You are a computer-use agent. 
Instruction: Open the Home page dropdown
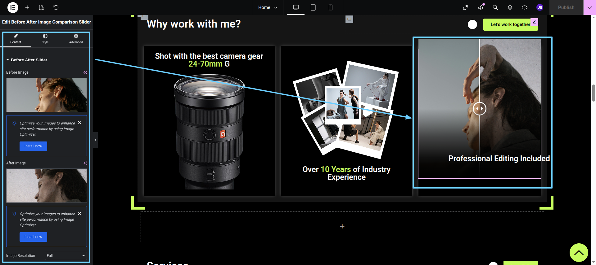pyautogui.click(x=268, y=7)
